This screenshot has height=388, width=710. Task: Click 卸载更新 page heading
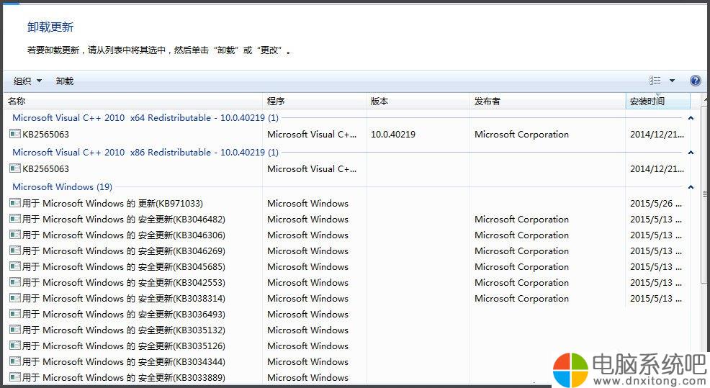coord(50,27)
